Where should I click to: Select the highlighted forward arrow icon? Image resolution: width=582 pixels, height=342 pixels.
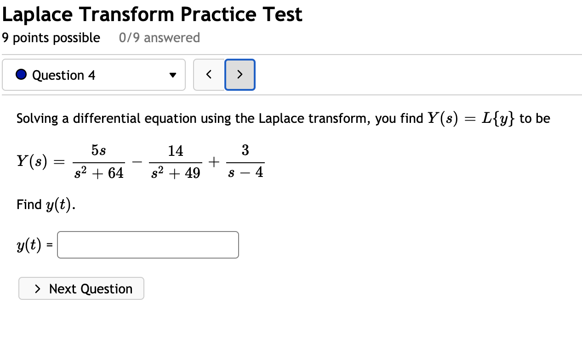click(x=240, y=75)
